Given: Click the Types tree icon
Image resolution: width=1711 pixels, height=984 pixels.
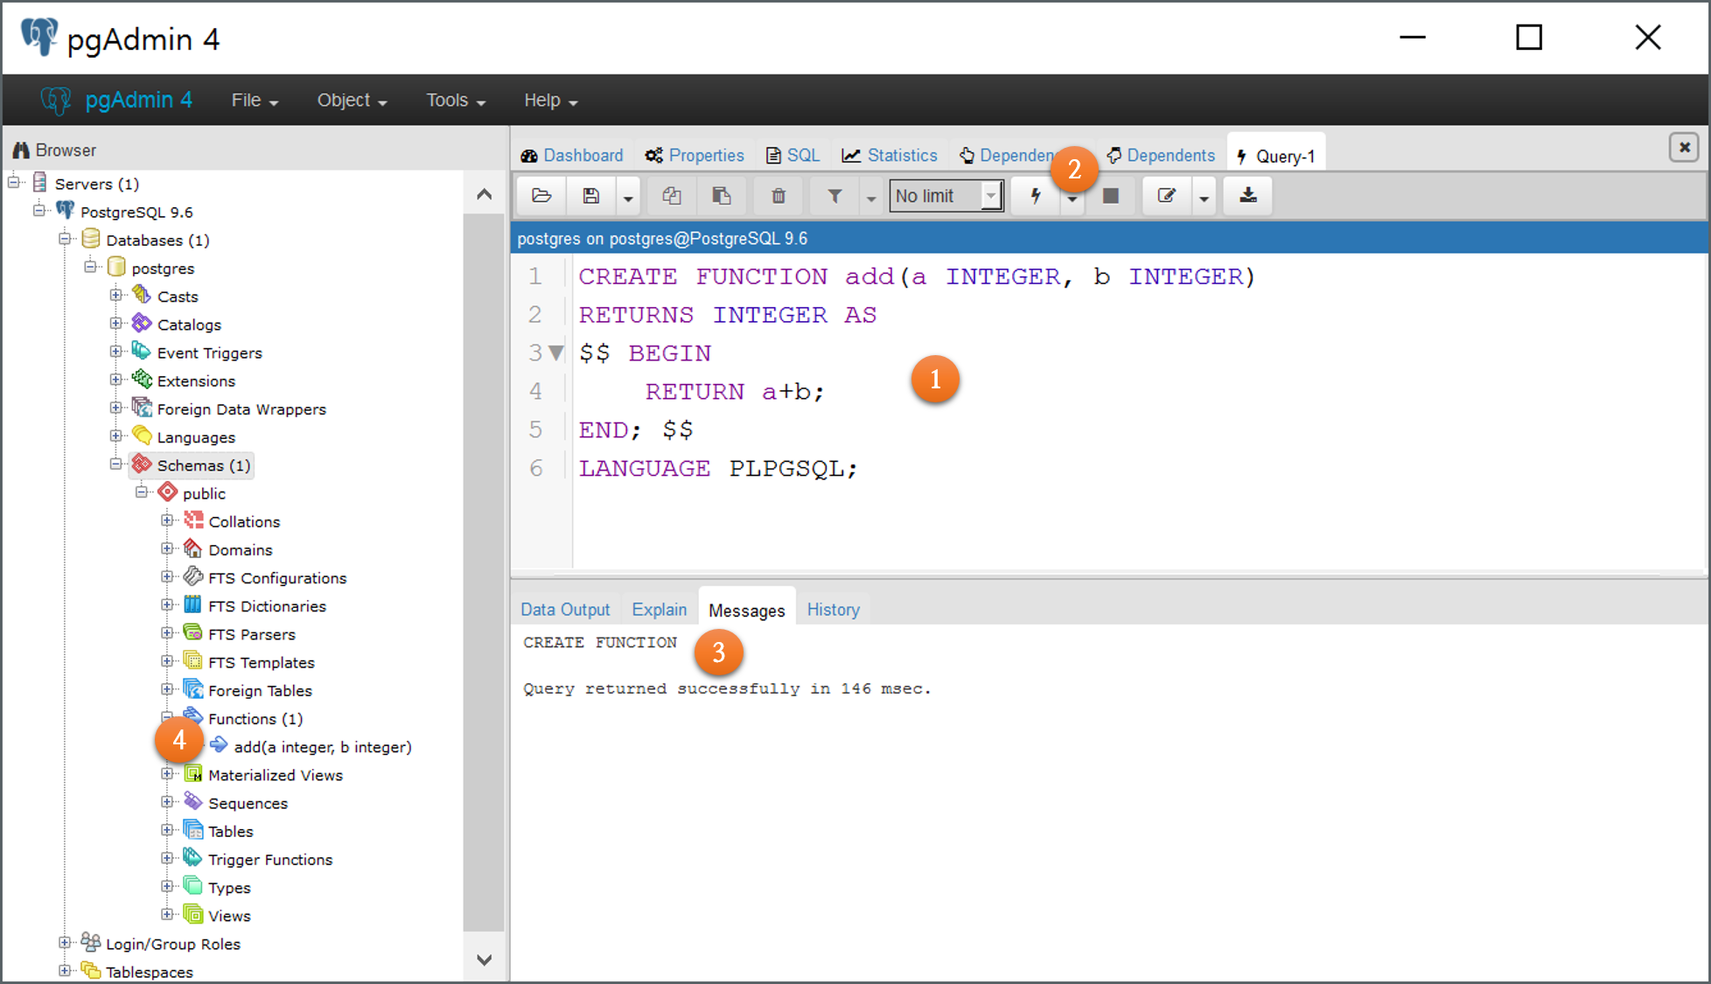Looking at the screenshot, I should coord(193,887).
